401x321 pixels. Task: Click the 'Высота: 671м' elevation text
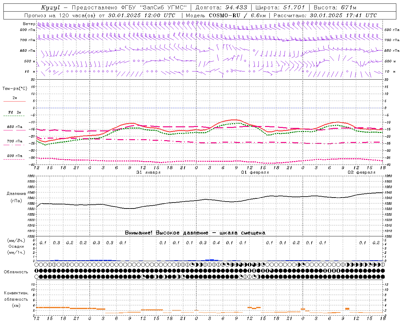click(x=335, y=8)
